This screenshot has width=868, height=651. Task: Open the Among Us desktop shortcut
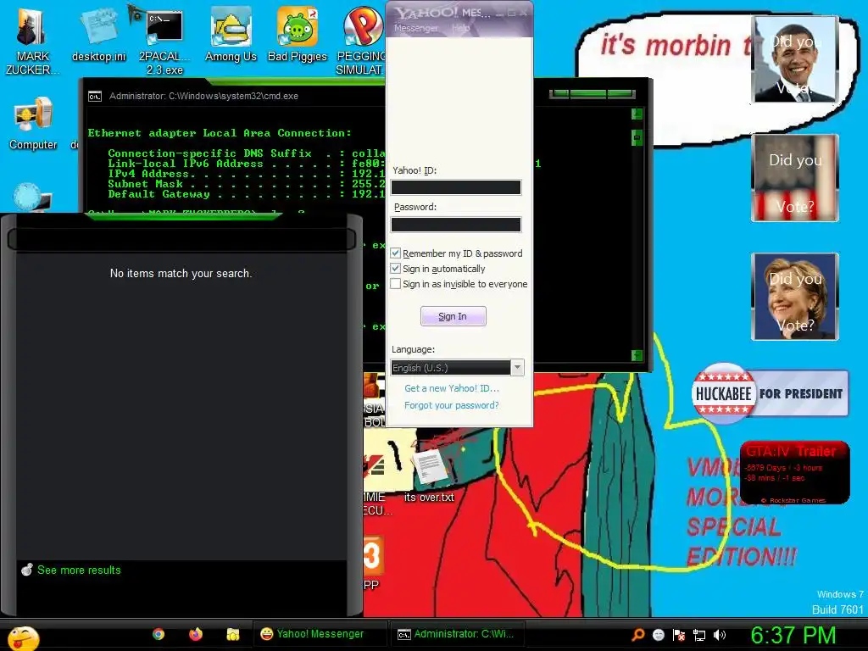click(x=231, y=36)
